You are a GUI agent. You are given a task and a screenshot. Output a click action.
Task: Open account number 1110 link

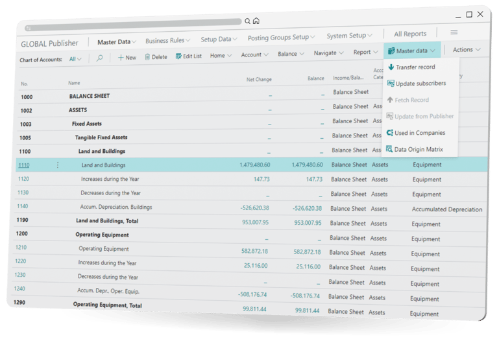tap(24, 165)
